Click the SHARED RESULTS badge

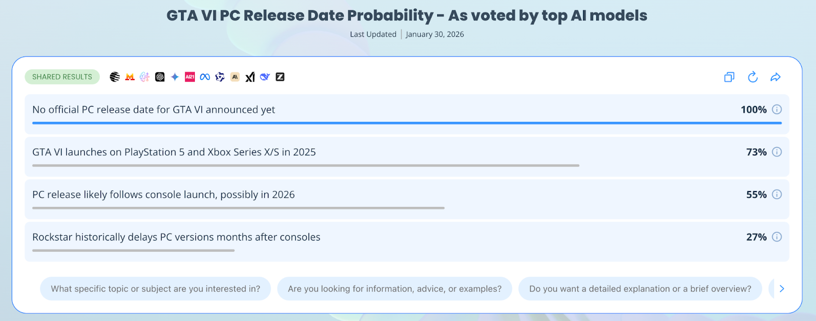pos(62,77)
